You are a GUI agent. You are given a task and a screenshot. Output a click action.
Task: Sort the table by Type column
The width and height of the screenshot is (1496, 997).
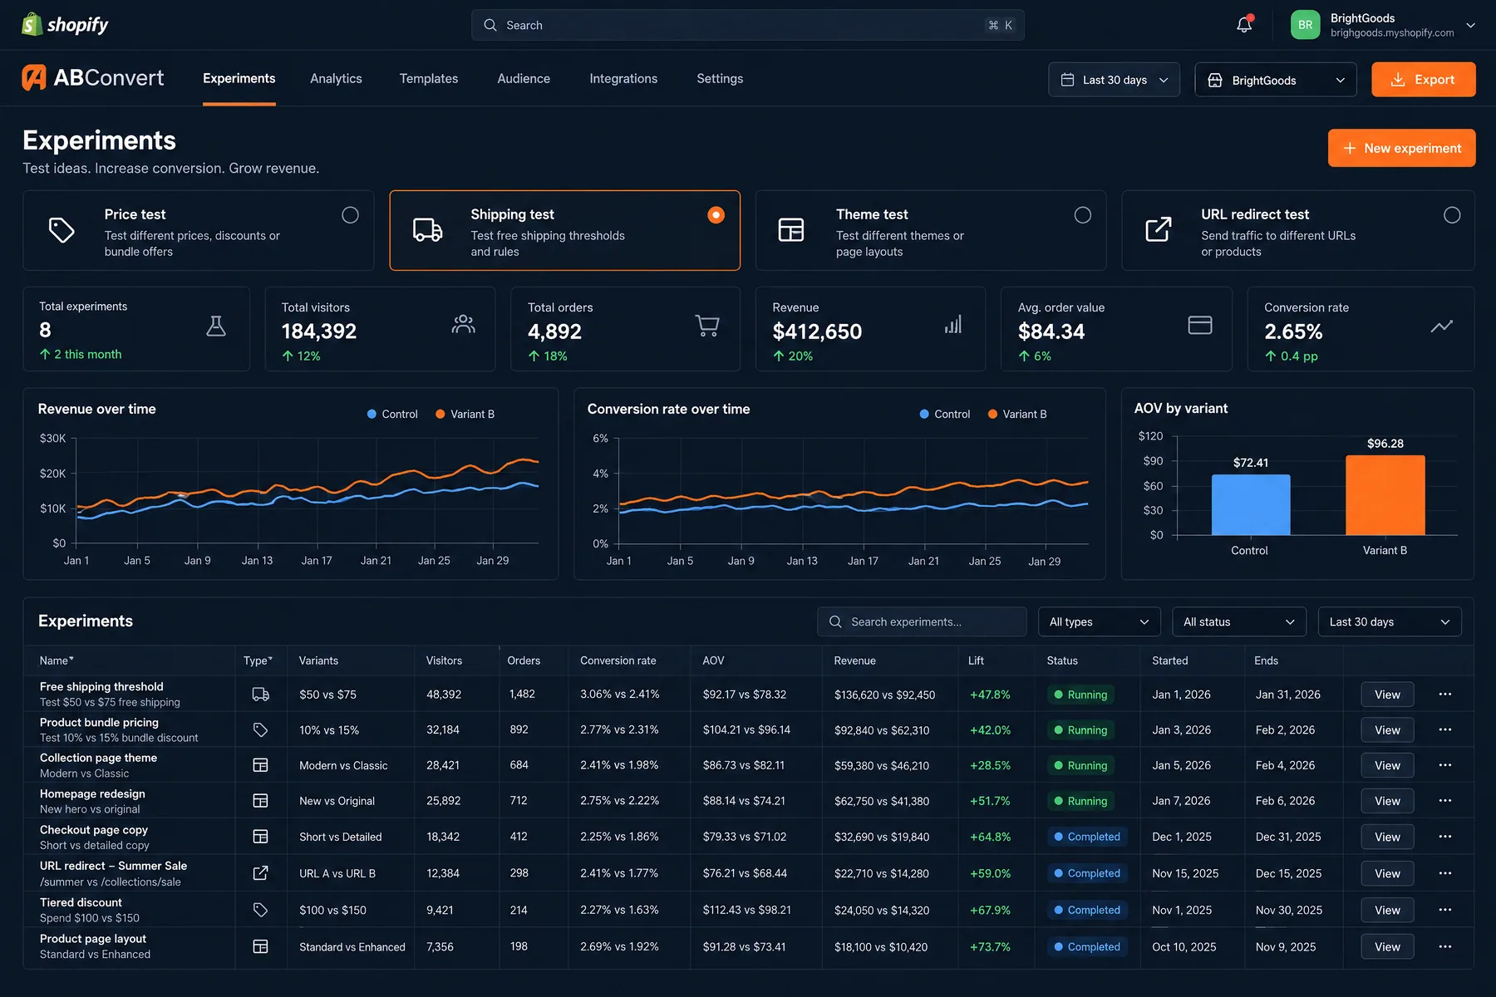[258, 661]
